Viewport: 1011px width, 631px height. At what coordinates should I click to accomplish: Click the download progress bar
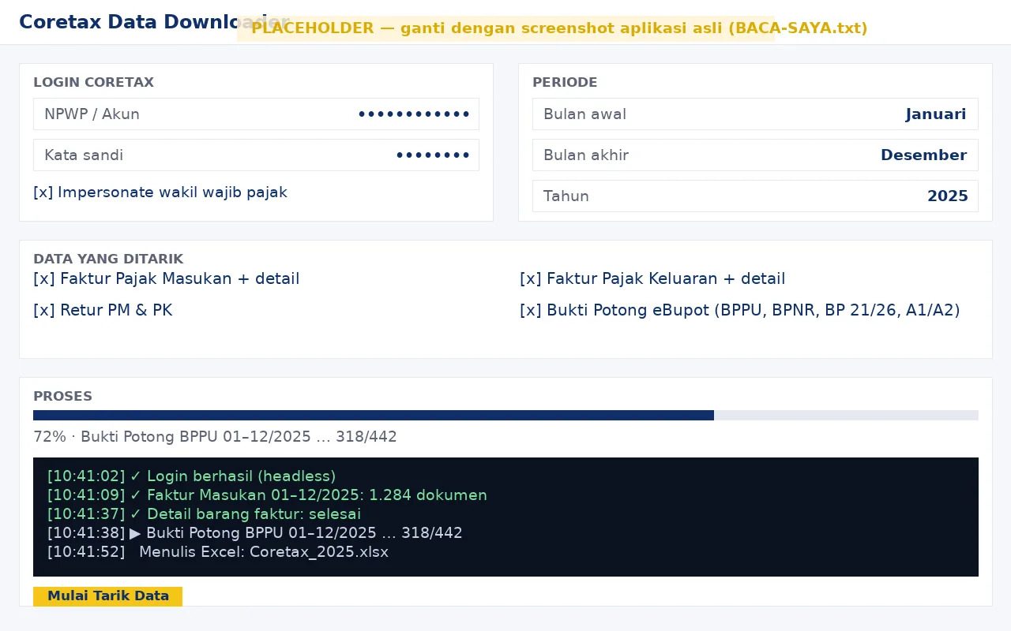coord(505,416)
